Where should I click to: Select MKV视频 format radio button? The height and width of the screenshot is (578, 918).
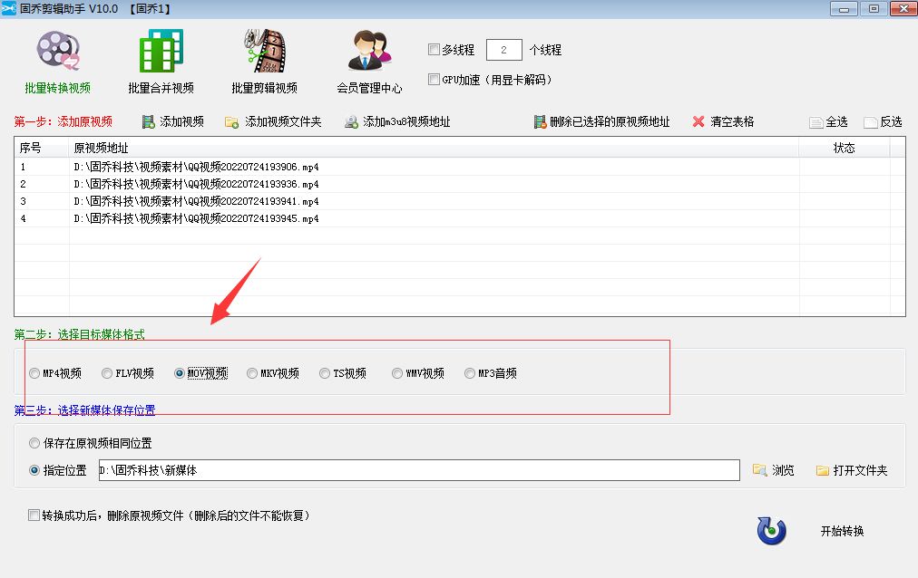(252, 373)
